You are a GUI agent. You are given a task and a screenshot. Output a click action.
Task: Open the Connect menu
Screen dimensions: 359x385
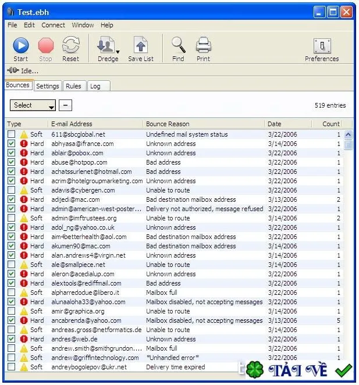pos(53,25)
